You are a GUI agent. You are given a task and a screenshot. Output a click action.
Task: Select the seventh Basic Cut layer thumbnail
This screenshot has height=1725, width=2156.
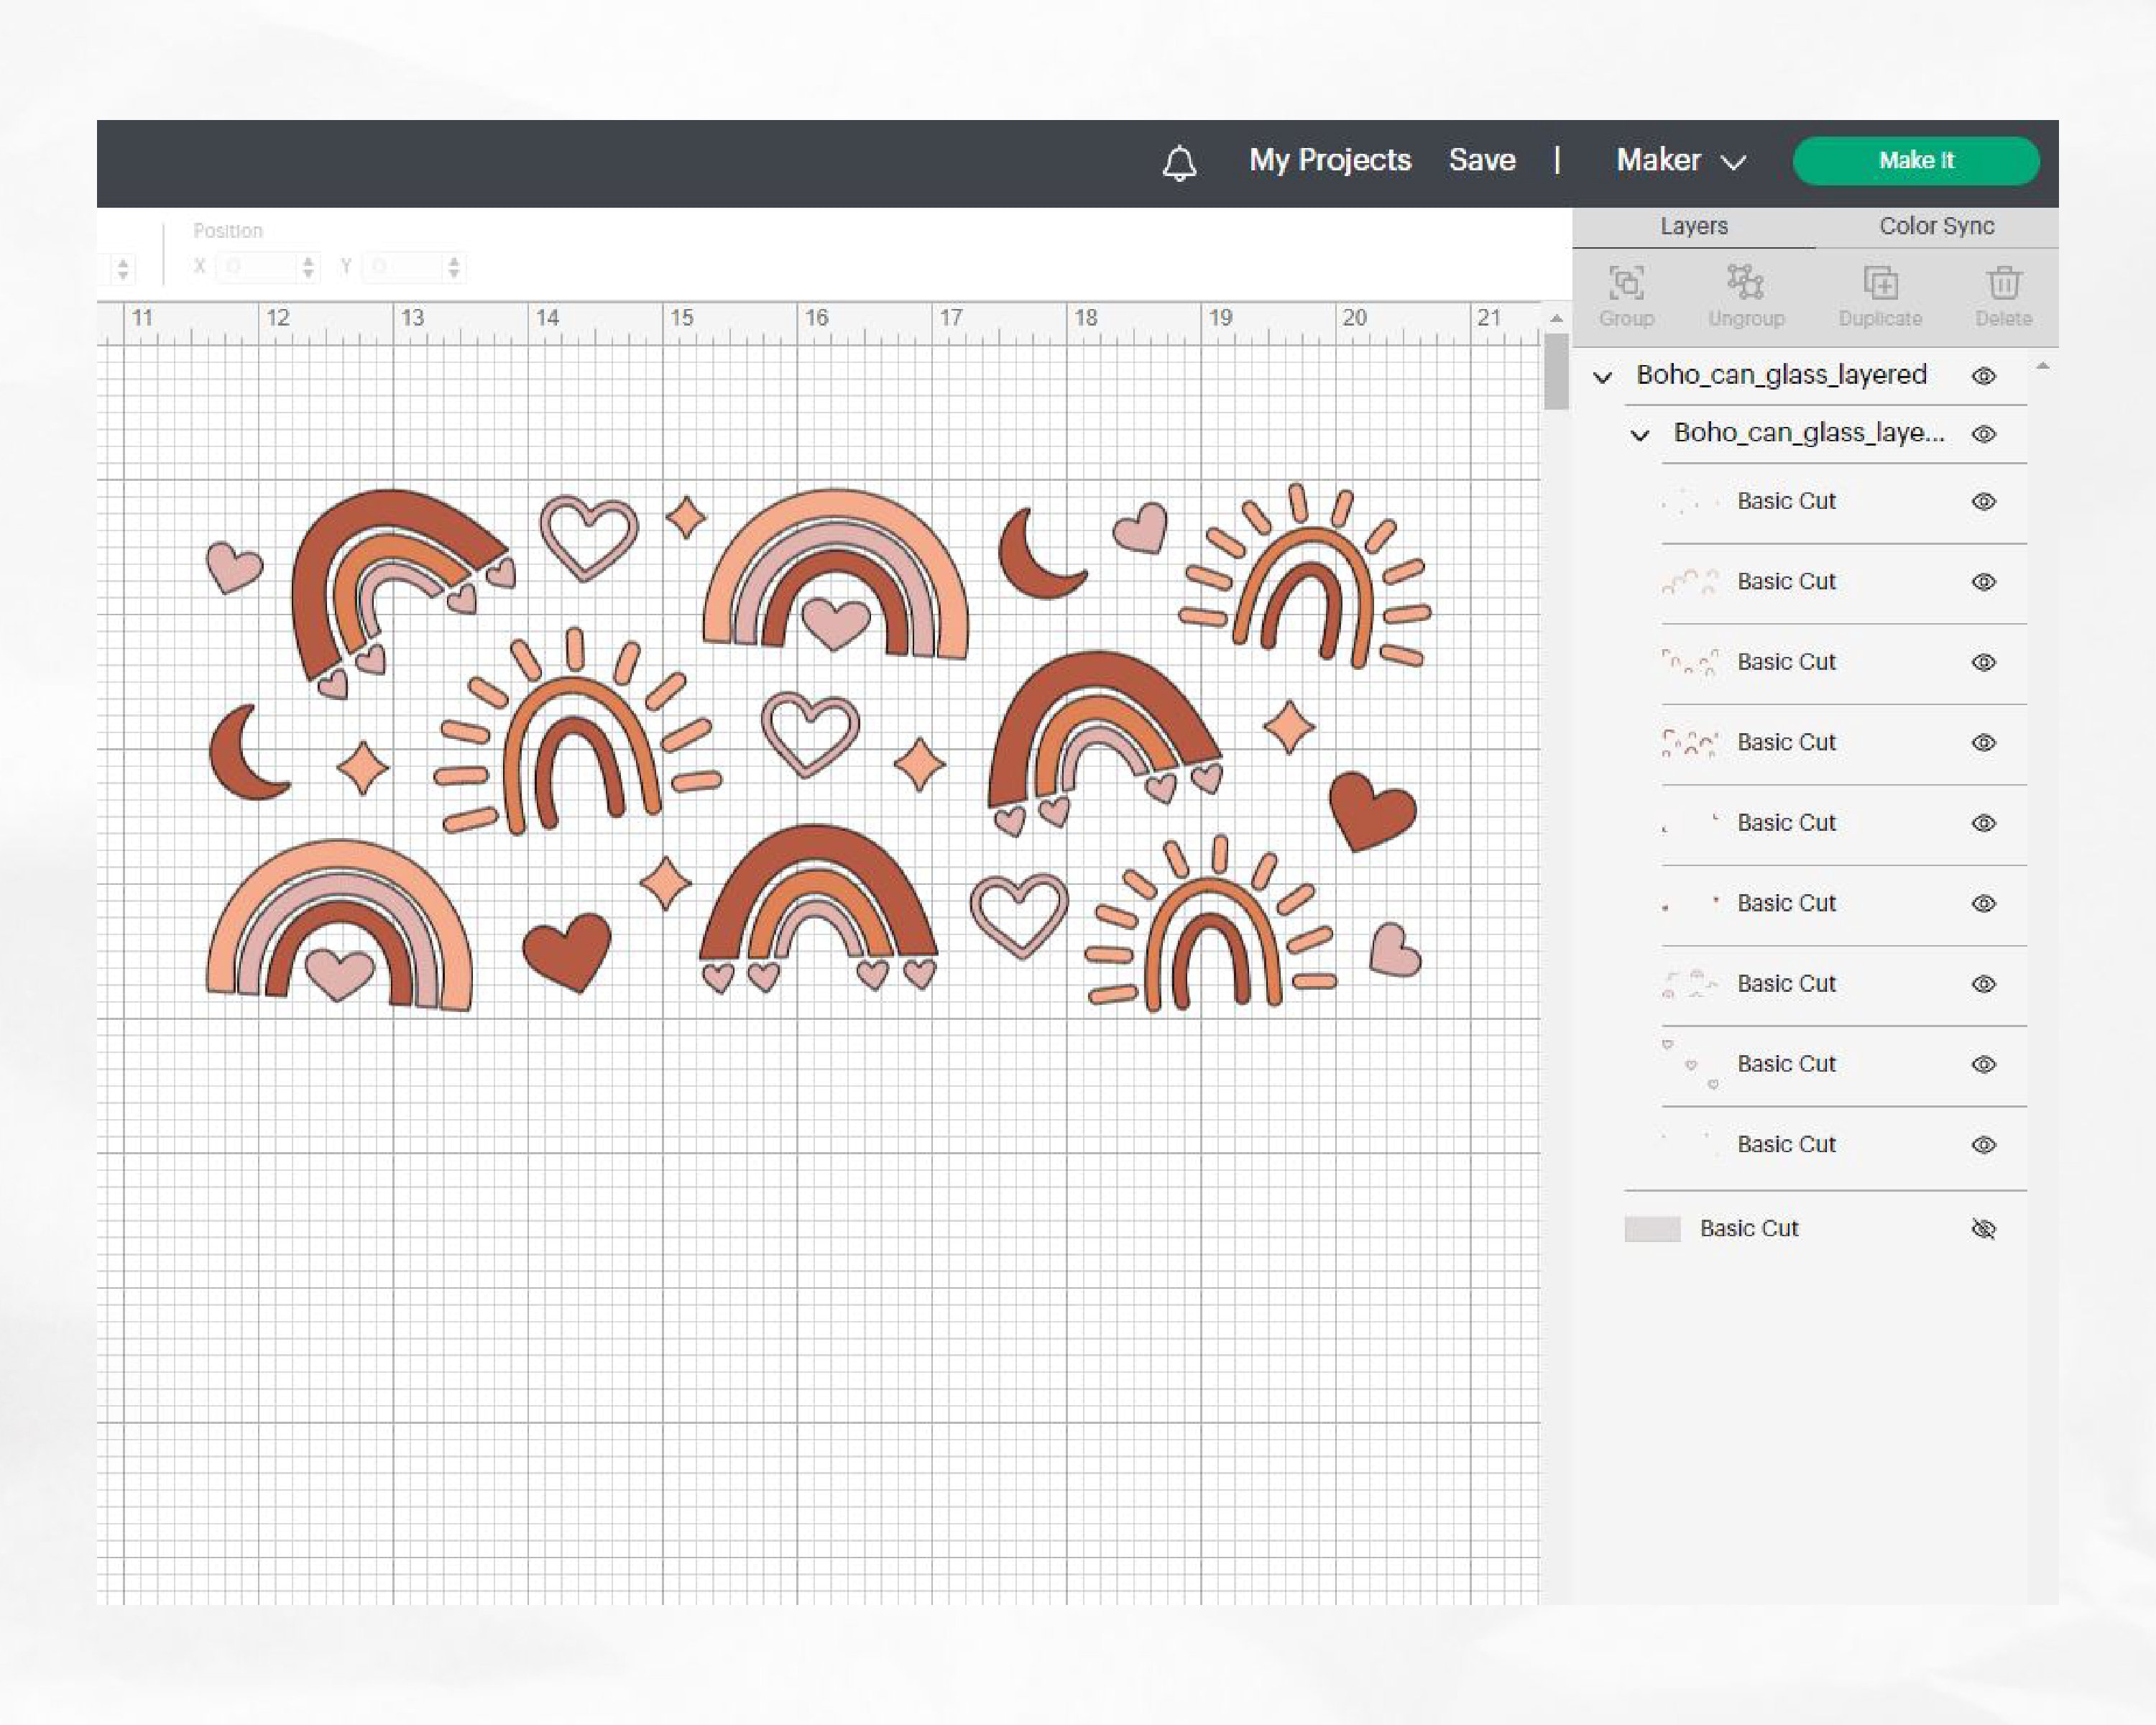tap(1691, 984)
